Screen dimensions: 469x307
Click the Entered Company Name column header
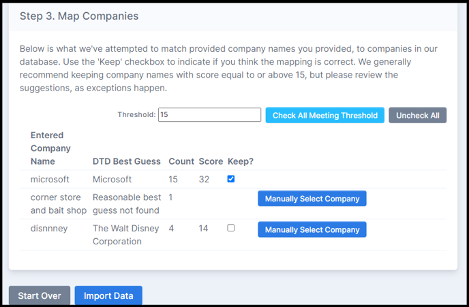pyautogui.click(x=50, y=148)
